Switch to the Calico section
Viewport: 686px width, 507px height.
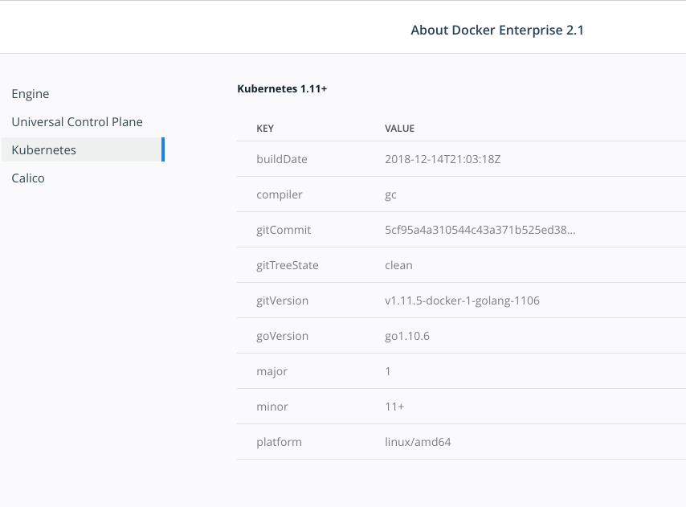(27, 178)
